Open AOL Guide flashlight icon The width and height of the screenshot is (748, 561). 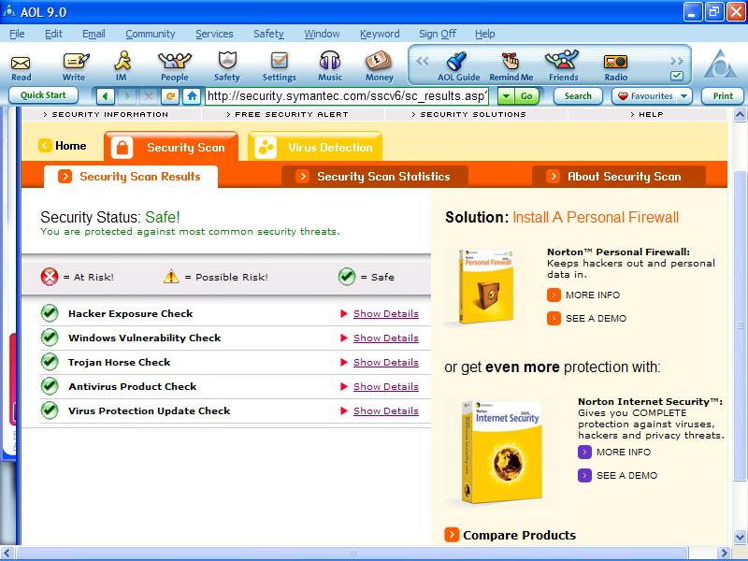(458, 66)
